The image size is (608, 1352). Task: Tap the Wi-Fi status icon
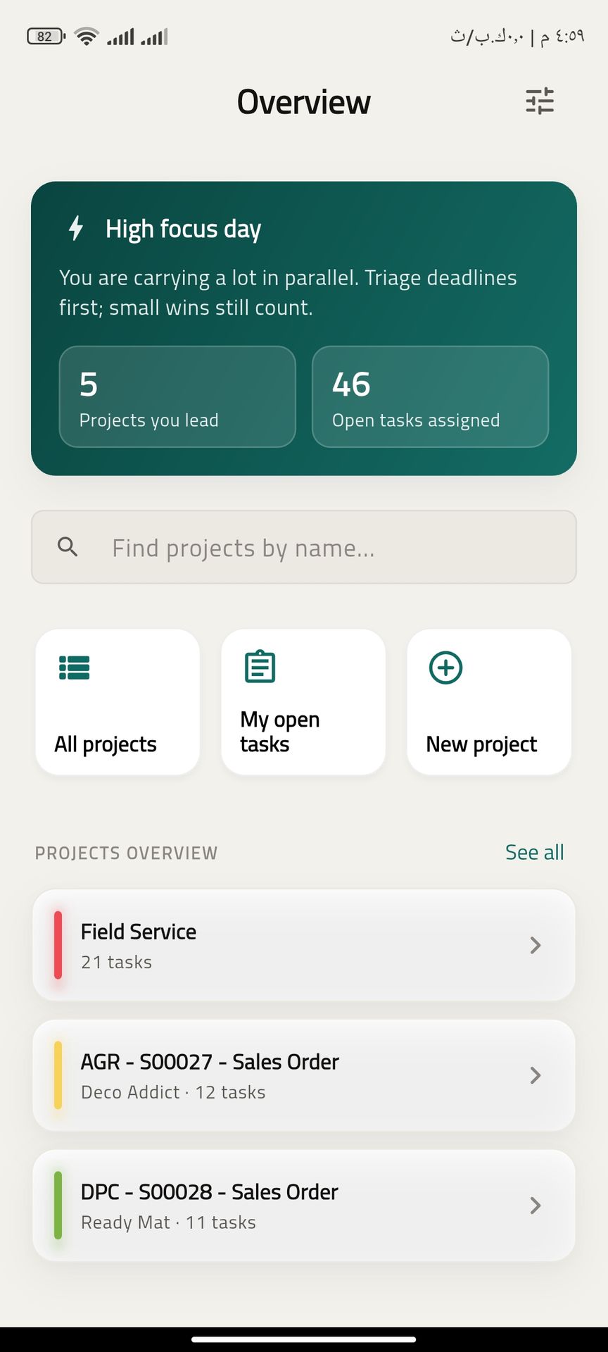(87, 37)
